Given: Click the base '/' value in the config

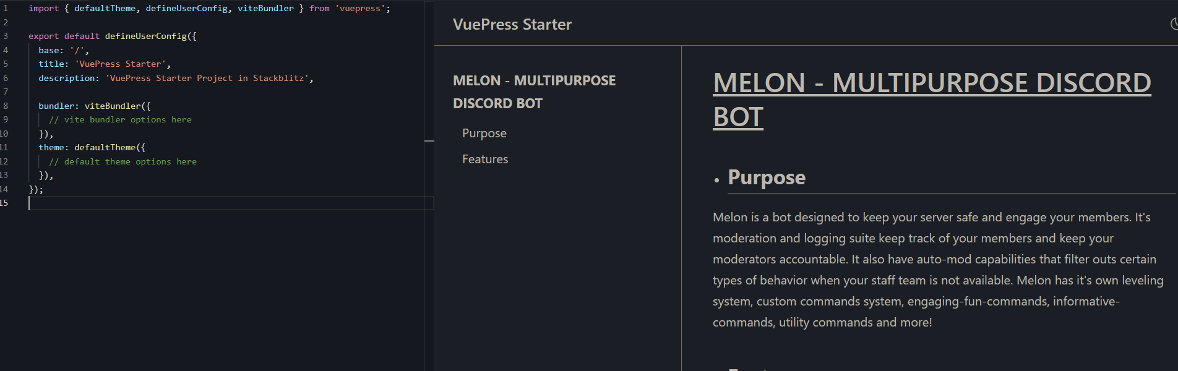Looking at the screenshot, I should pos(79,50).
